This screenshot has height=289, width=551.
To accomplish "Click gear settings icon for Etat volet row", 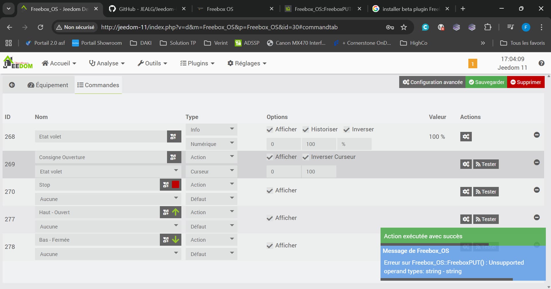I will (466, 137).
